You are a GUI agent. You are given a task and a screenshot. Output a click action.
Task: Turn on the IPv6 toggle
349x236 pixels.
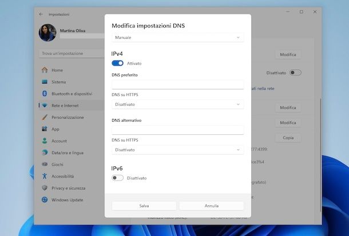pos(117,178)
